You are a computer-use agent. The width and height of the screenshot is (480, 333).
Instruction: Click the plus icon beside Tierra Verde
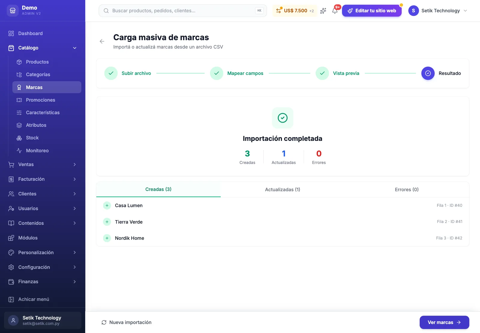pyautogui.click(x=107, y=222)
